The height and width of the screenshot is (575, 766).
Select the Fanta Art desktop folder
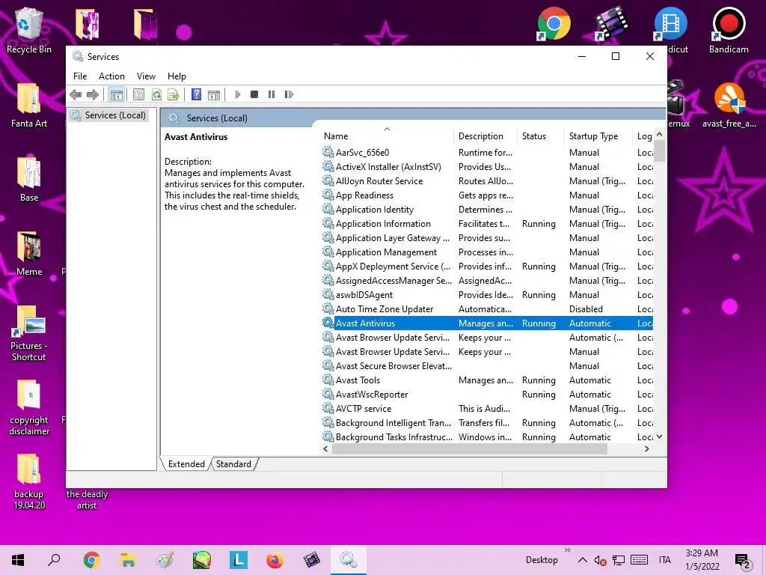(x=29, y=105)
